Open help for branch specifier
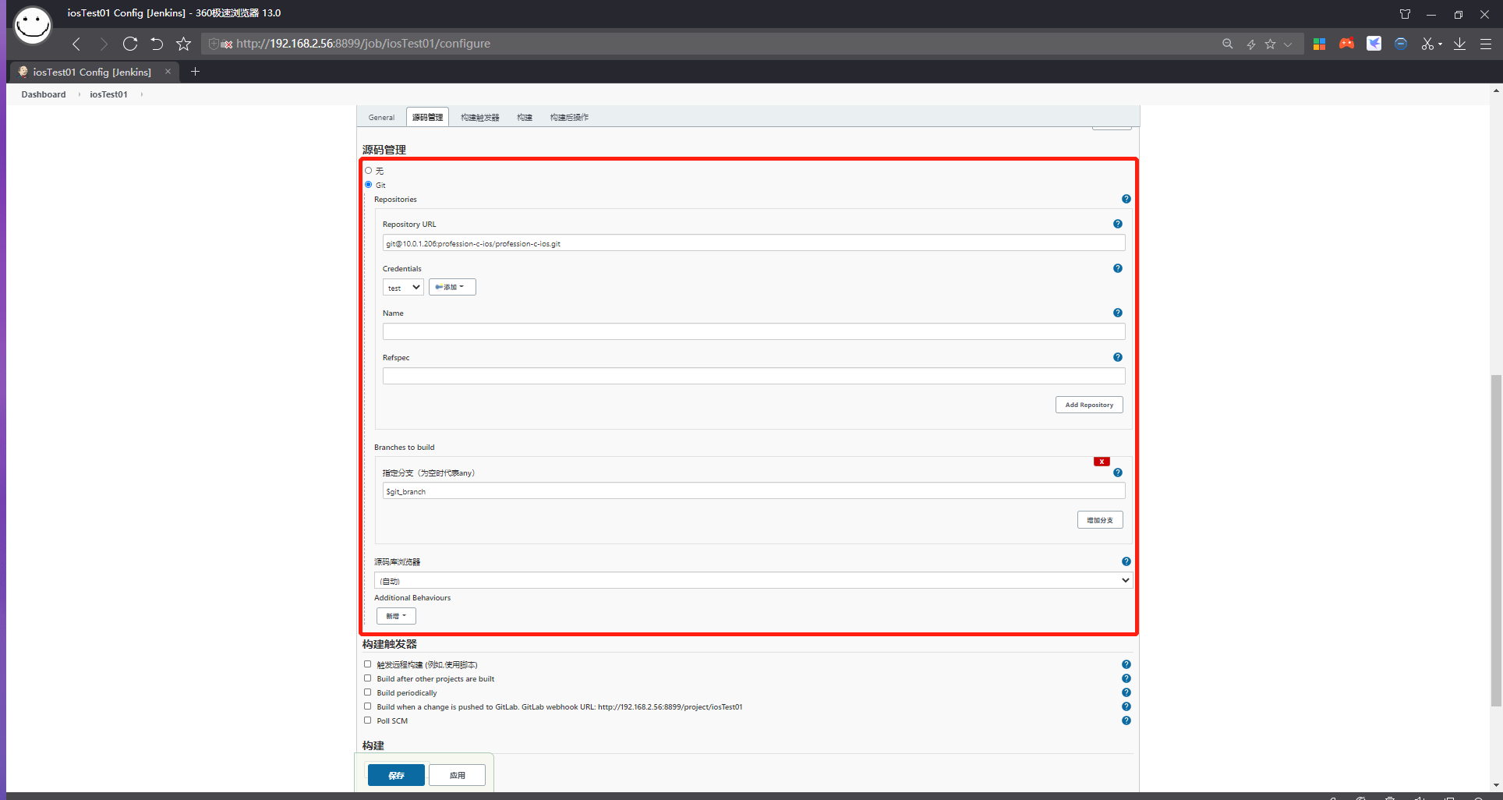 1117,473
